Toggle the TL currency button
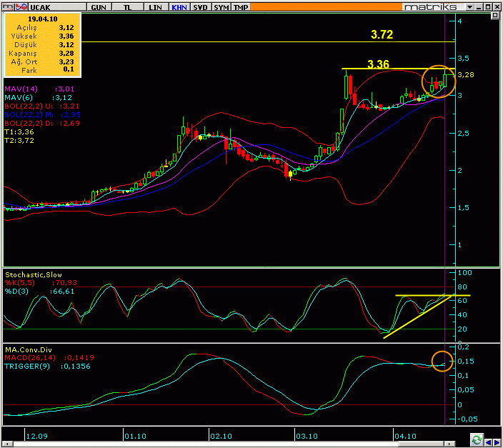Image resolution: width=503 pixels, height=448 pixels. (127, 6)
